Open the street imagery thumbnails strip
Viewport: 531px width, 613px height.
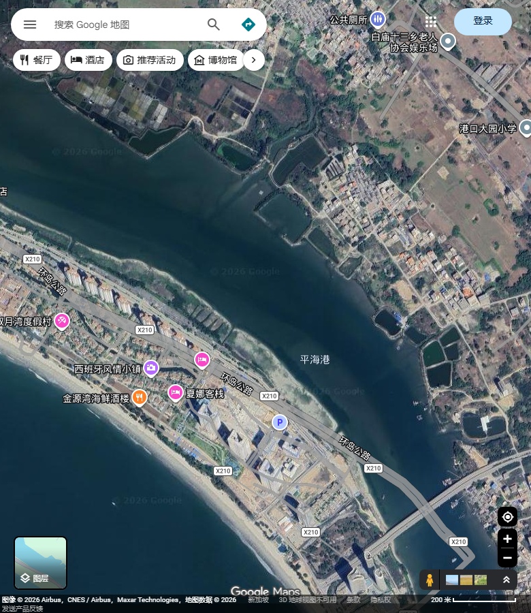coord(466,580)
